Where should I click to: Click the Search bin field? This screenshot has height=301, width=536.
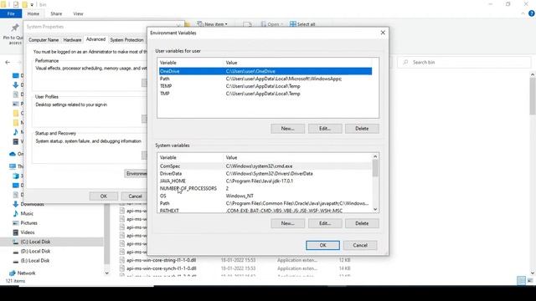(x=464, y=62)
